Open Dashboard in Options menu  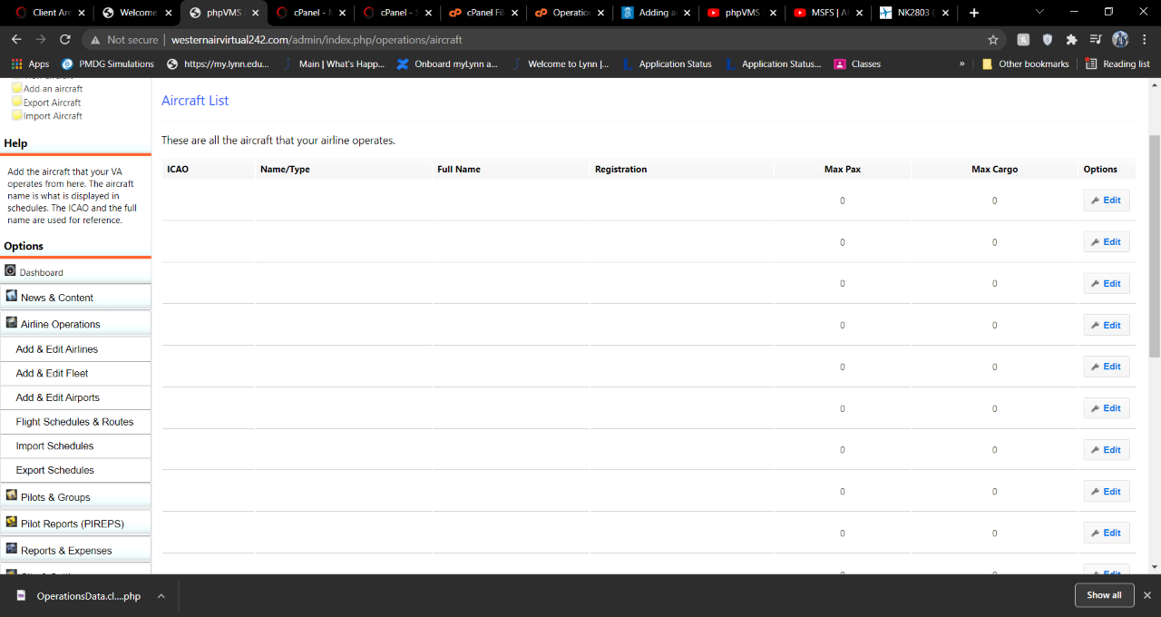tap(42, 272)
